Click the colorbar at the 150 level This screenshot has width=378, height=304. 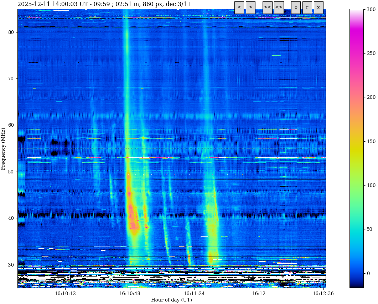tap(357, 141)
